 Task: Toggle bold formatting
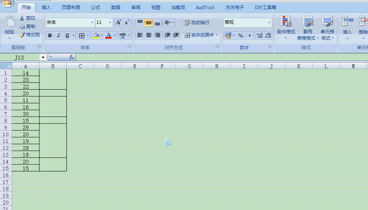pos(50,36)
